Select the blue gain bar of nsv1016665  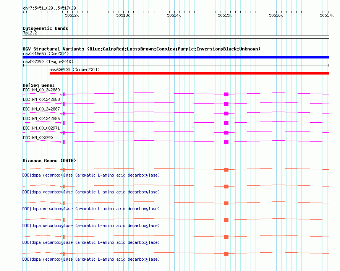[176, 57]
